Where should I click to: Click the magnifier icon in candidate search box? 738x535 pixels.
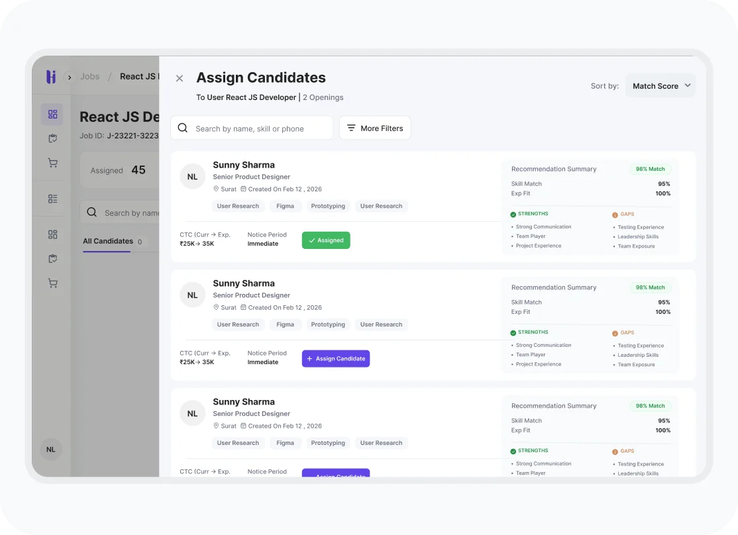183,128
